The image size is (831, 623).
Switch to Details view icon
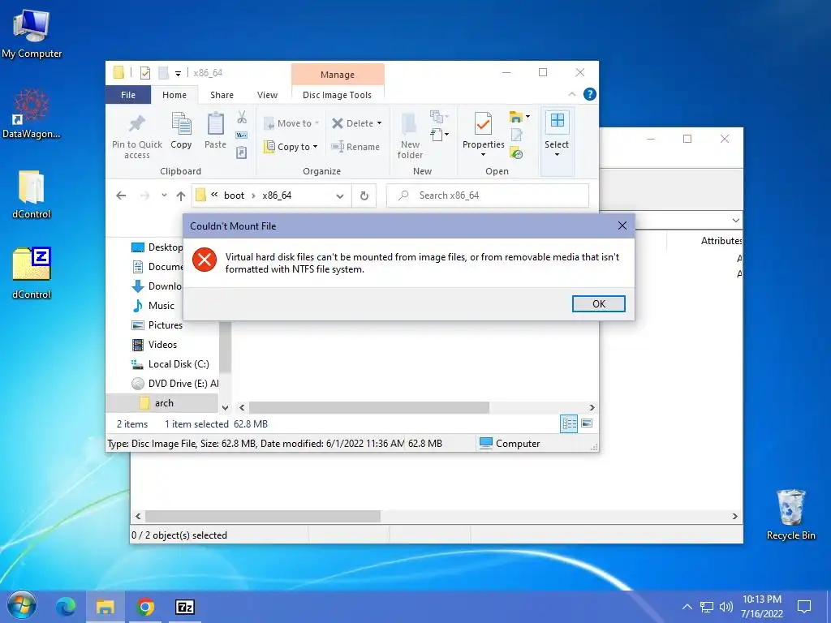pyautogui.click(x=569, y=423)
